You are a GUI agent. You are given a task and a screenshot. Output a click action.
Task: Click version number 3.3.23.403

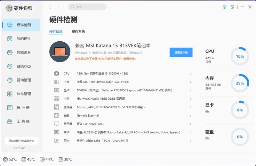[x=19, y=148]
